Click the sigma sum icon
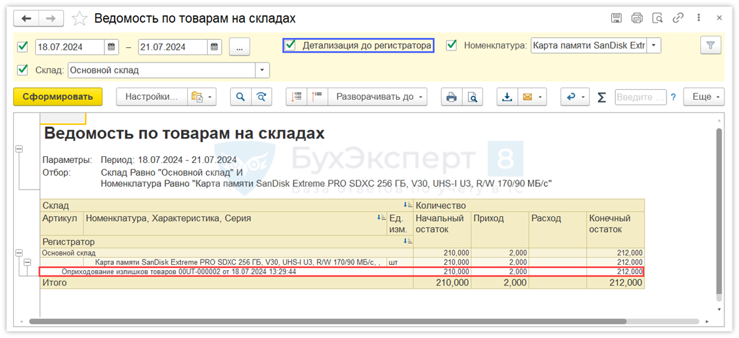This screenshot has width=739, height=338. point(601,97)
